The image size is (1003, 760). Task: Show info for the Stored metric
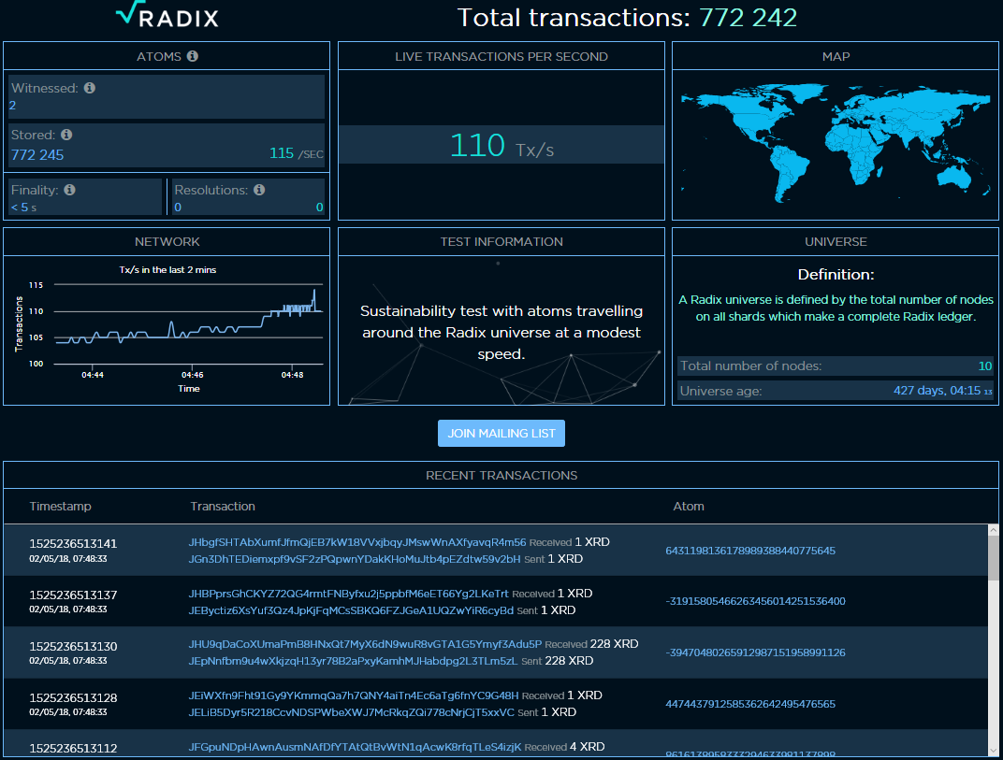pyautogui.click(x=66, y=135)
